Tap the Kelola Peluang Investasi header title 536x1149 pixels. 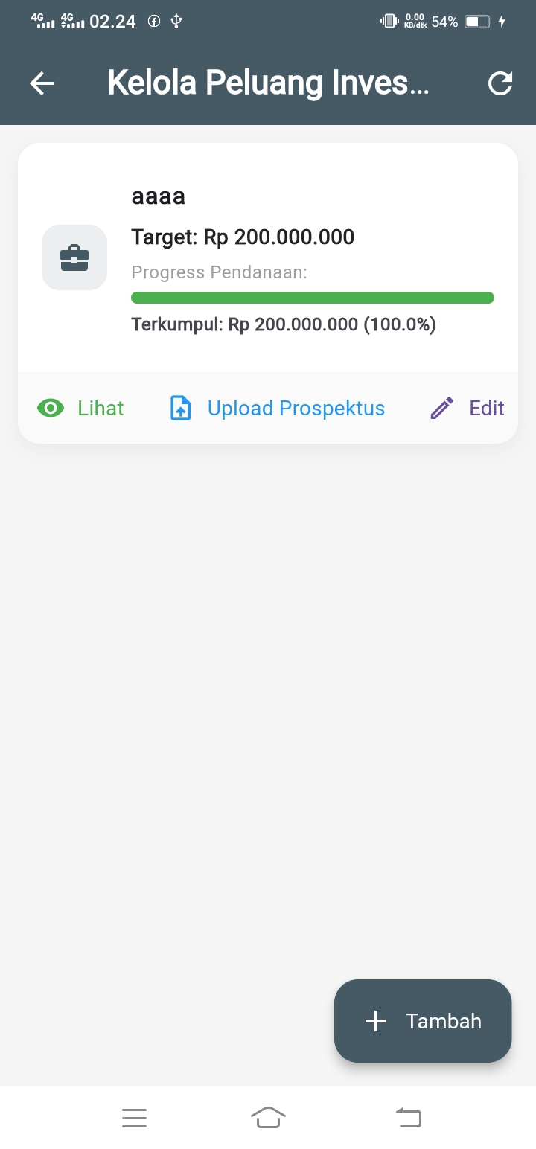pos(268,83)
